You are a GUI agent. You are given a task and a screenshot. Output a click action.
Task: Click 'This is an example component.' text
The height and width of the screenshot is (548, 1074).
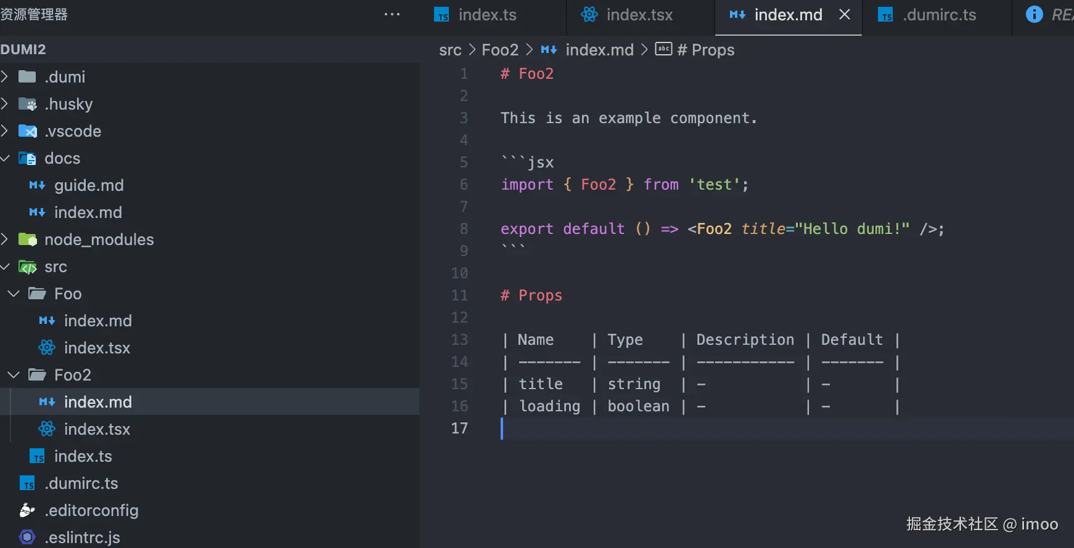[x=629, y=118]
